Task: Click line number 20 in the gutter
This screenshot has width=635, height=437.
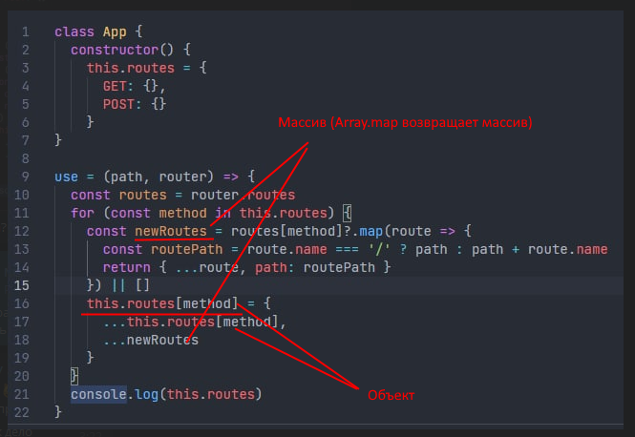Action: pyautogui.click(x=22, y=376)
